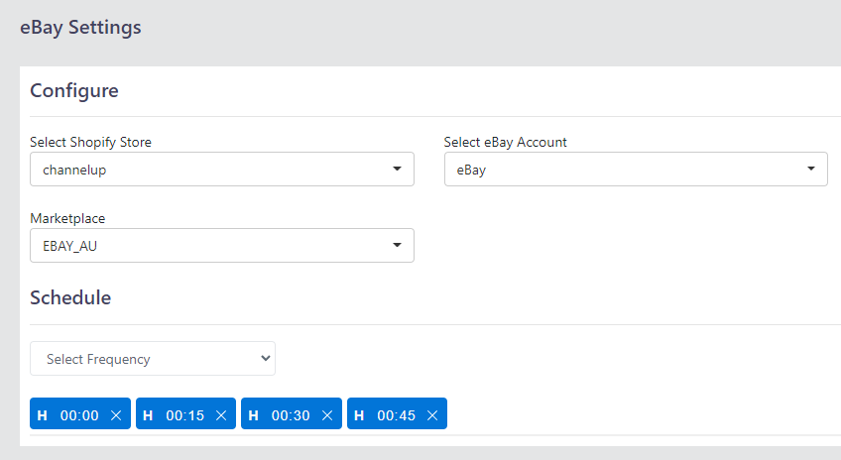Select the 00:15 time text in tag
841x460 pixels.
(185, 415)
